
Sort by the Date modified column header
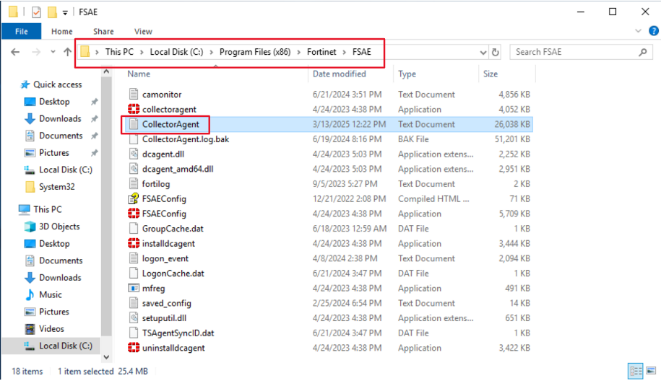(339, 74)
